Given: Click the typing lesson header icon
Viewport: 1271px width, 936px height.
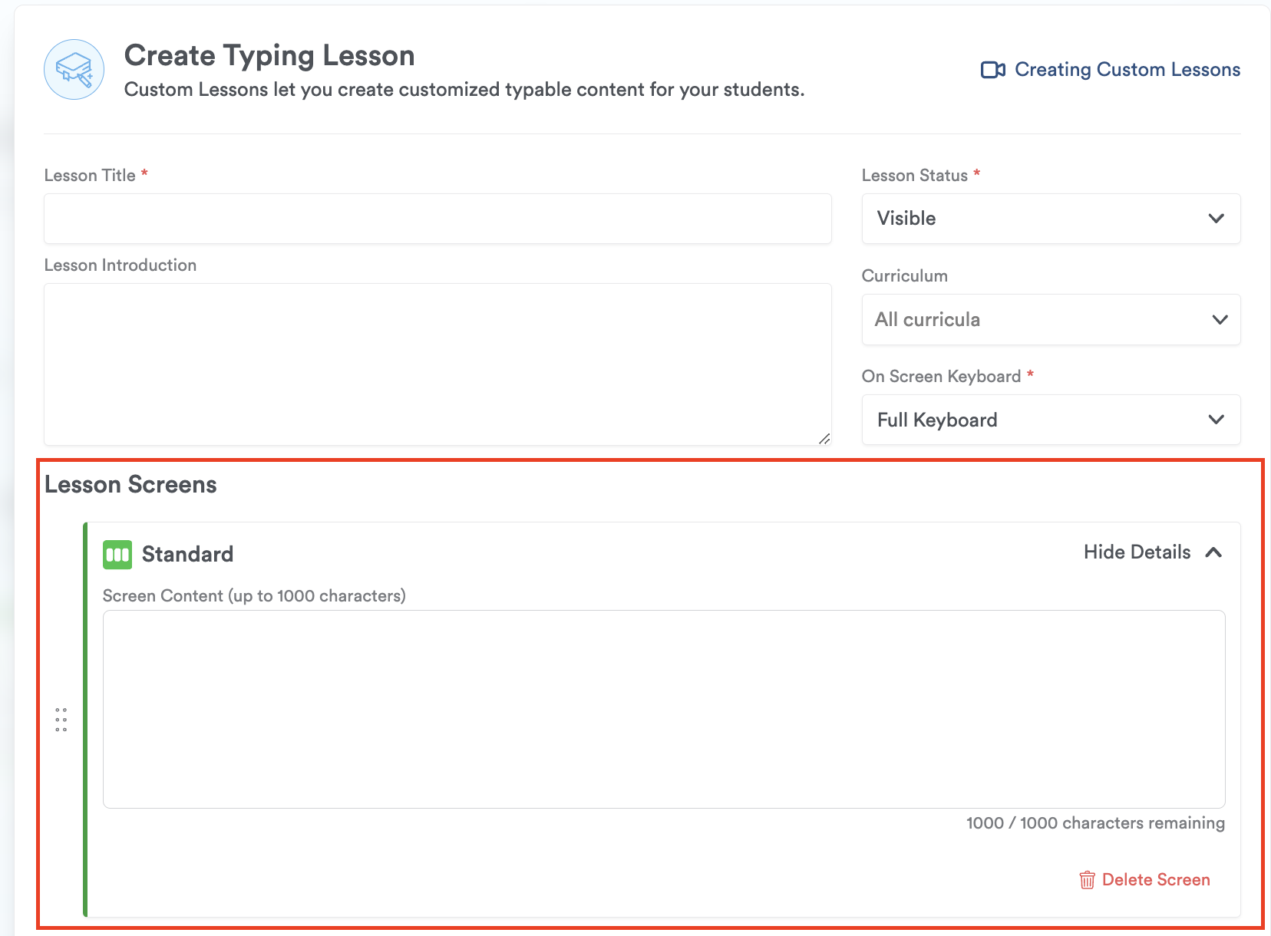Looking at the screenshot, I should point(74,70).
